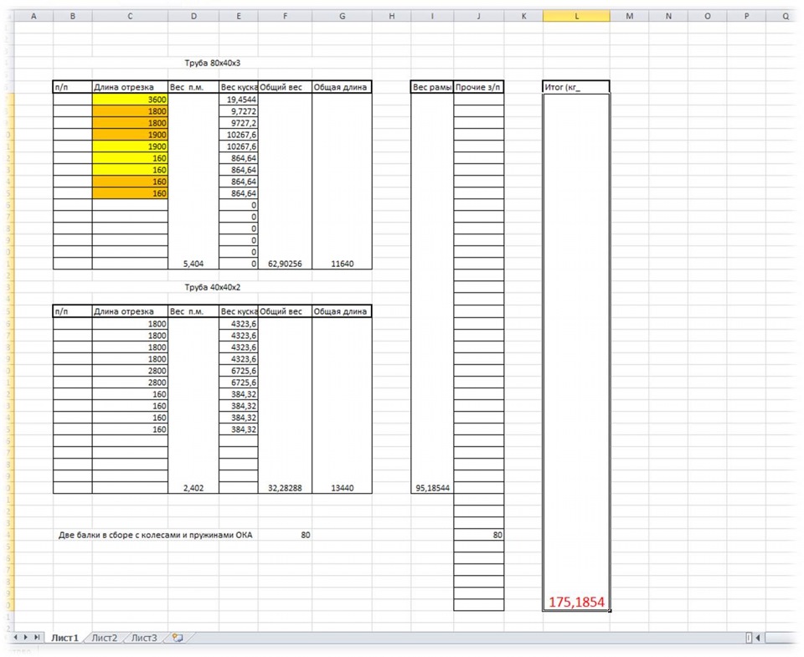Select column L header
Viewport: 804px width, 657px height.
[x=576, y=17]
